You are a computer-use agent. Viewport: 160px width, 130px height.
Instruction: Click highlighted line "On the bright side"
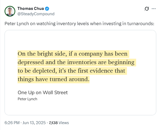73,54
